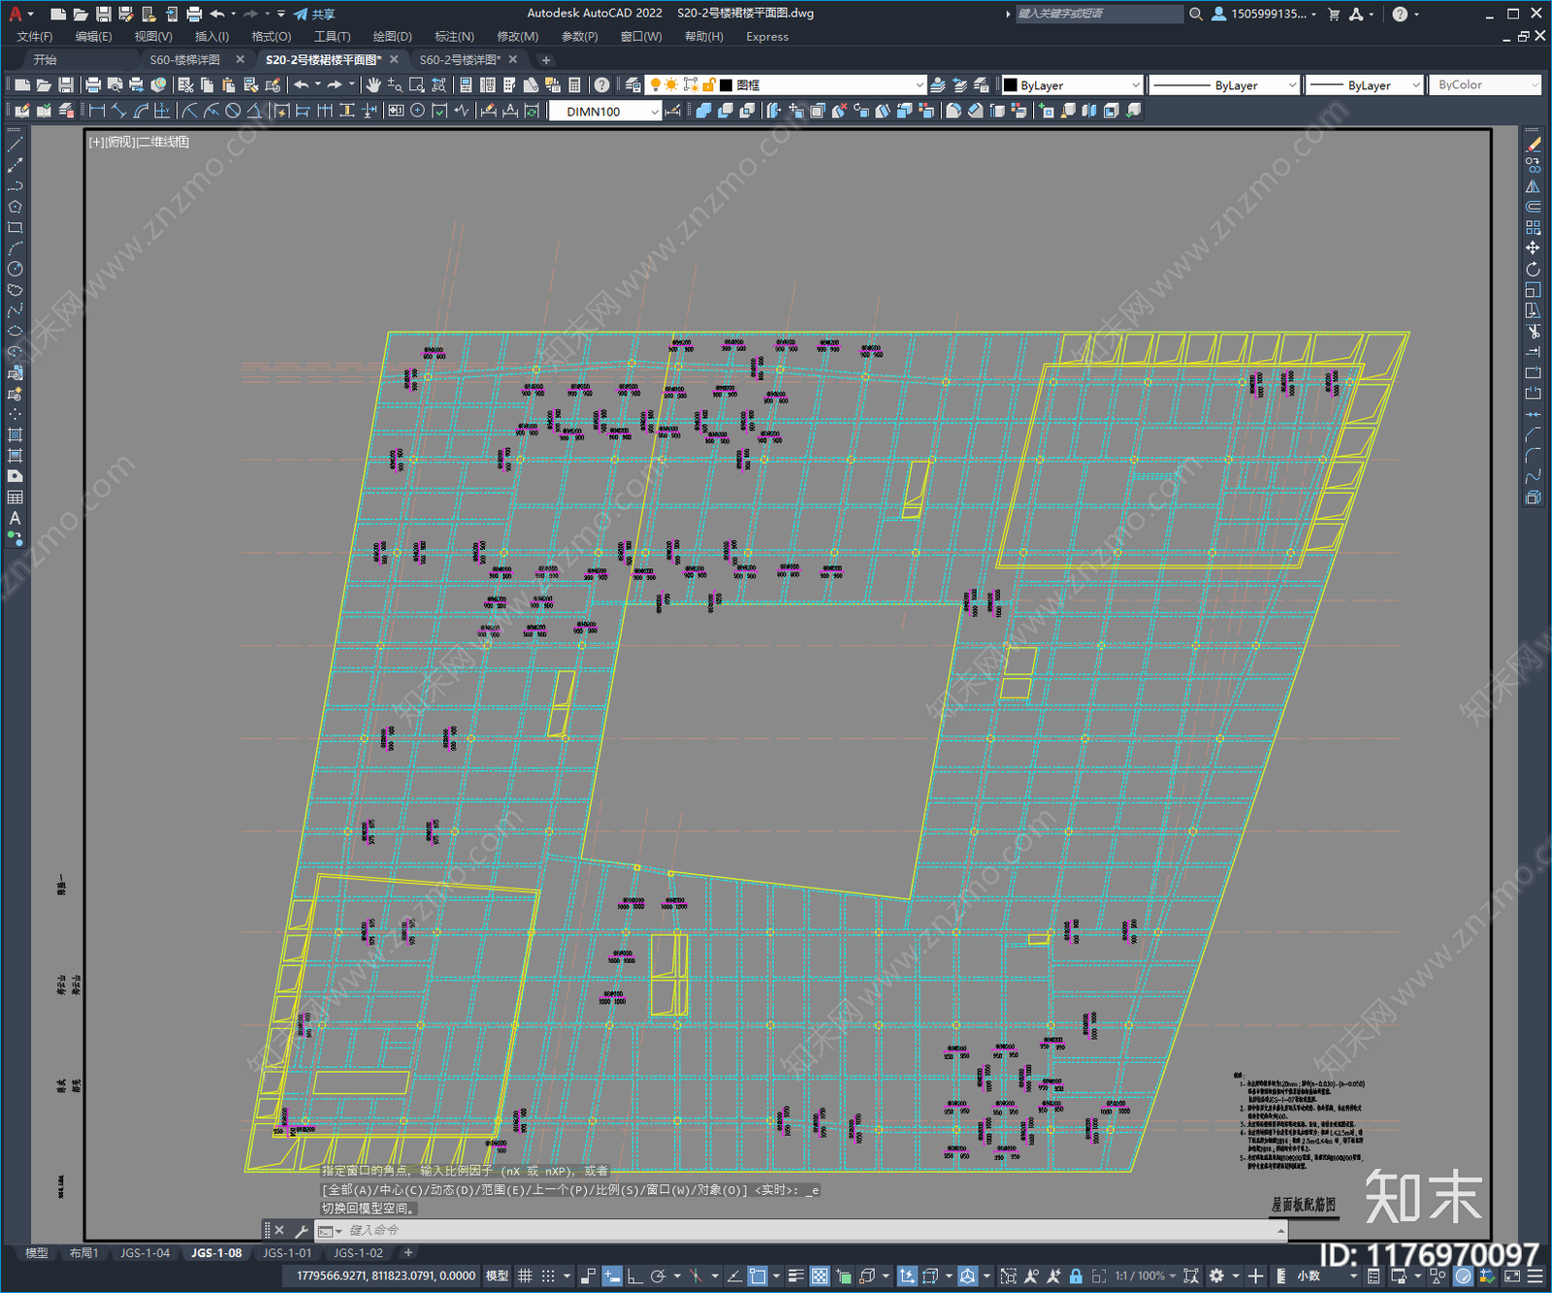Image resolution: width=1552 pixels, height=1293 pixels.
Task: Toggle polar tracking in status bar
Action: click(659, 1276)
